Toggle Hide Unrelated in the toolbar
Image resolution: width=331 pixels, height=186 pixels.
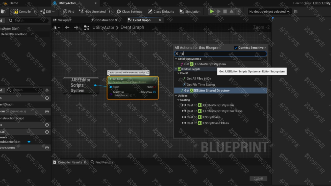(93, 11)
